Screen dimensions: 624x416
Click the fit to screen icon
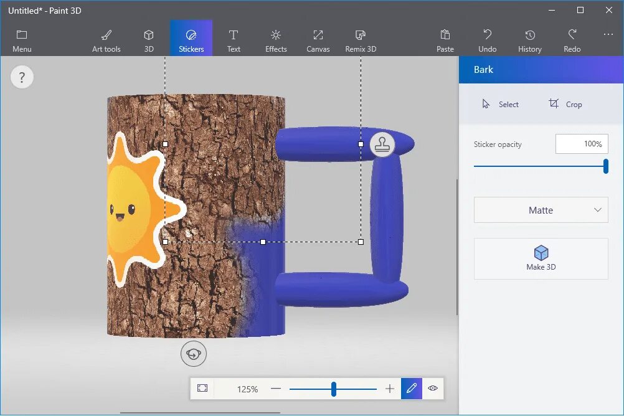[x=202, y=388]
